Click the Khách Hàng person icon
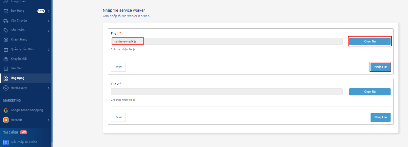 click(6, 40)
